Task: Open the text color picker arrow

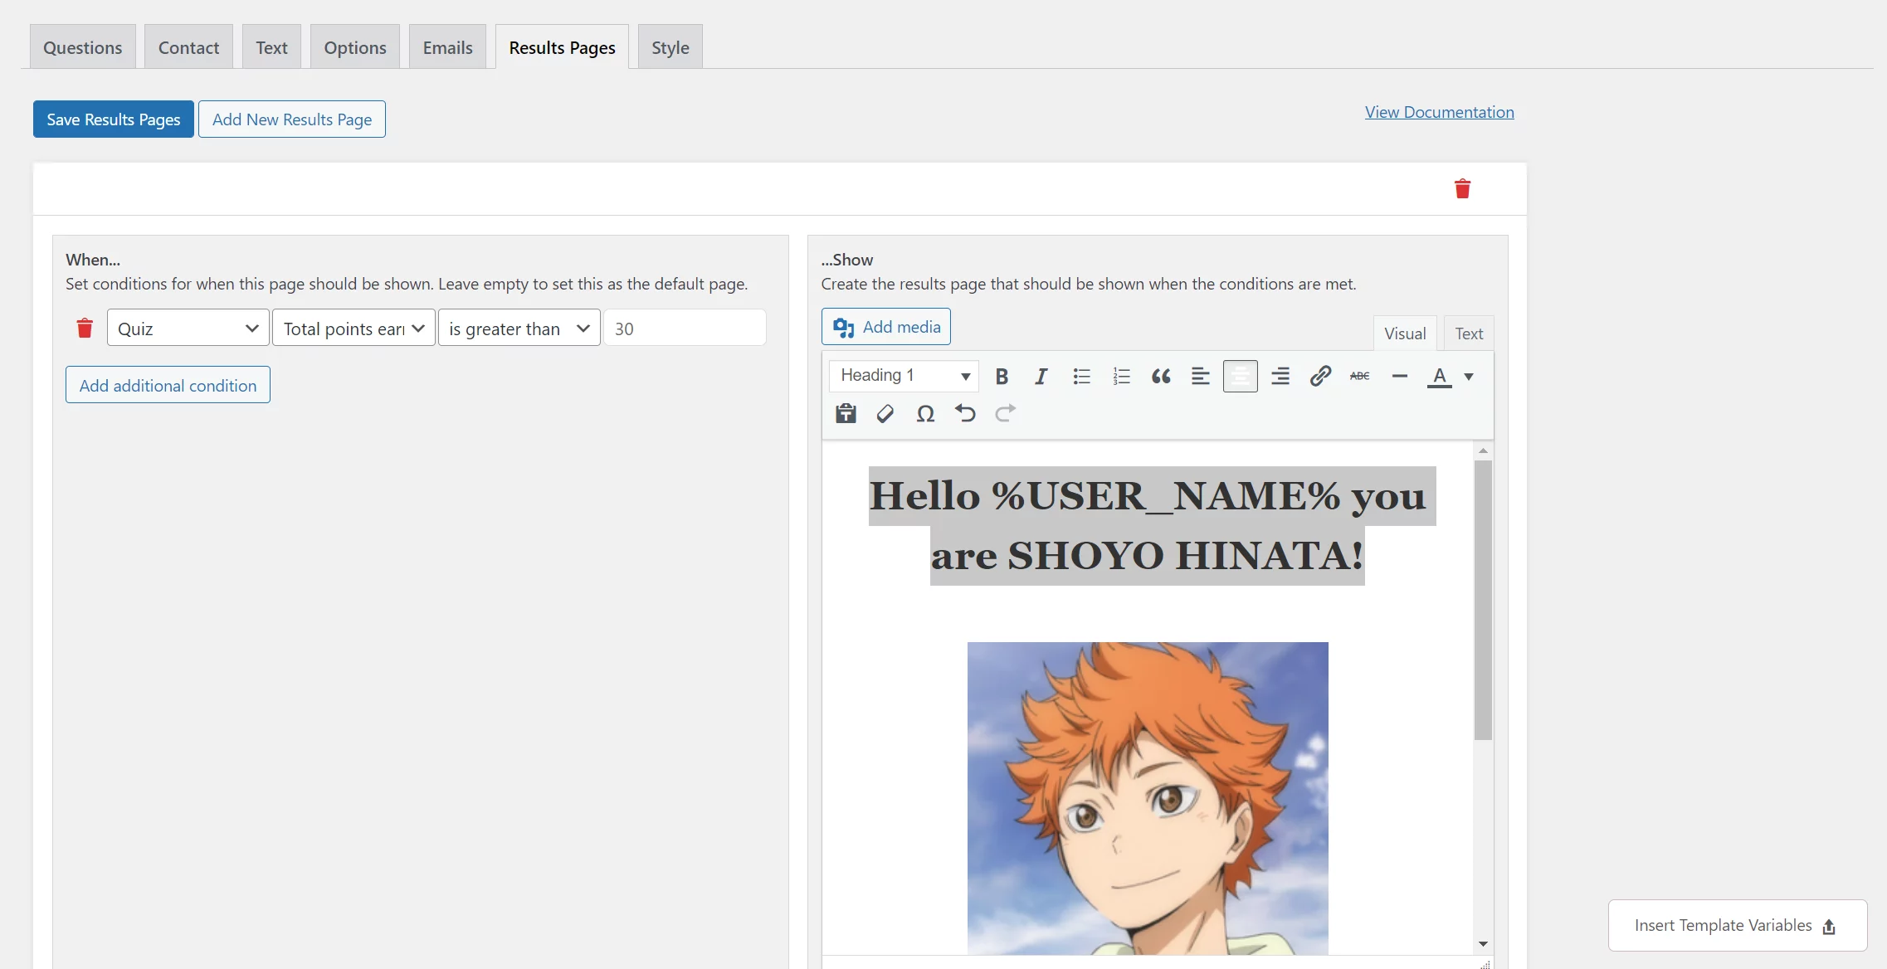Action: tap(1469, 376)
